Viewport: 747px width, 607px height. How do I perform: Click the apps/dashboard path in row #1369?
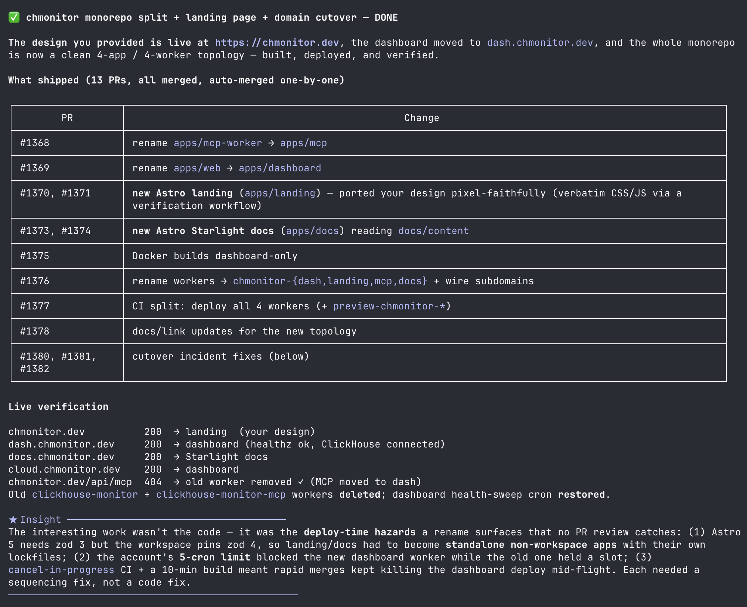click(280, 168)
